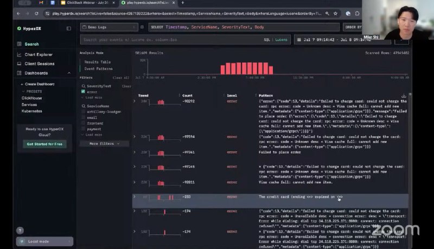The image size is (434, 249).
Task: Click the zoom magnifier in address bar
Action: [327, 13]
